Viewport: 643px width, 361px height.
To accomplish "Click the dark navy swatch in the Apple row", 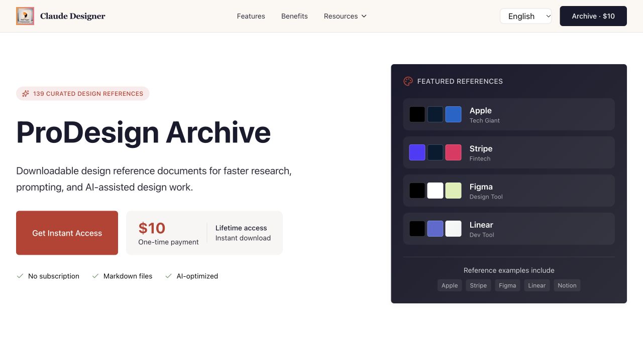I will [x=436, y=114].
